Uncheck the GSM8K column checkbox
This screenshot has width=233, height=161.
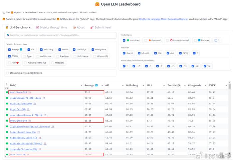pos(10,56)
